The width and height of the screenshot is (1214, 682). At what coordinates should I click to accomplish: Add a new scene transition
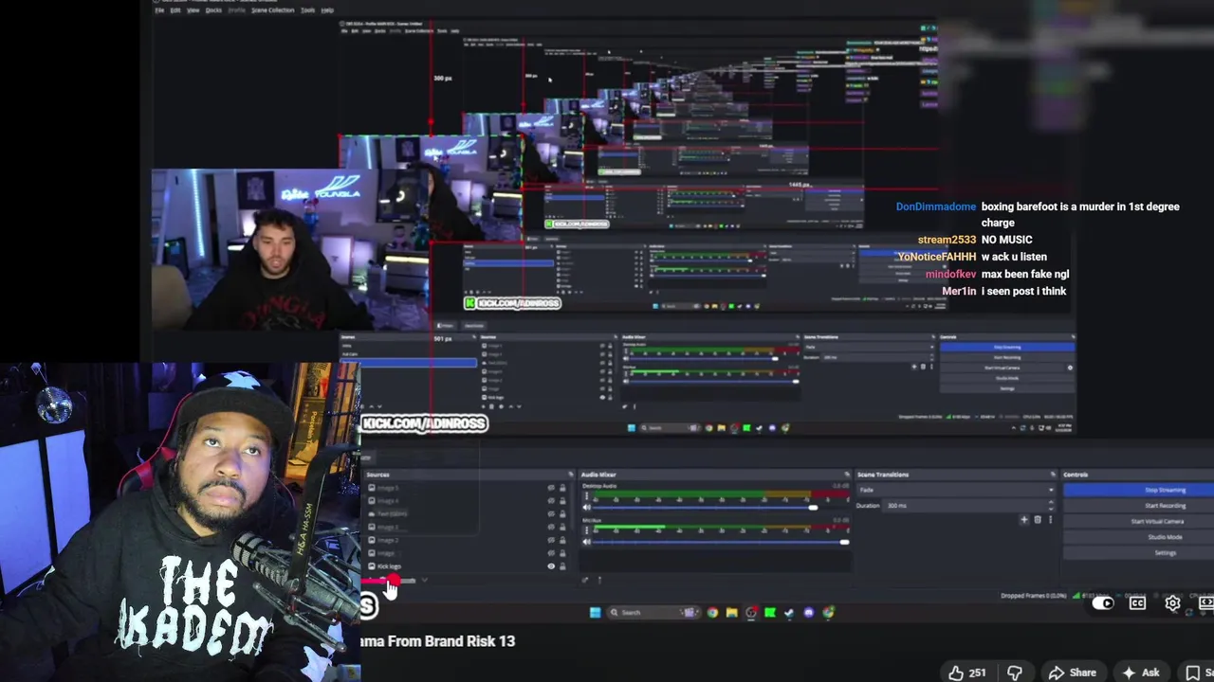pos(1024,519)
